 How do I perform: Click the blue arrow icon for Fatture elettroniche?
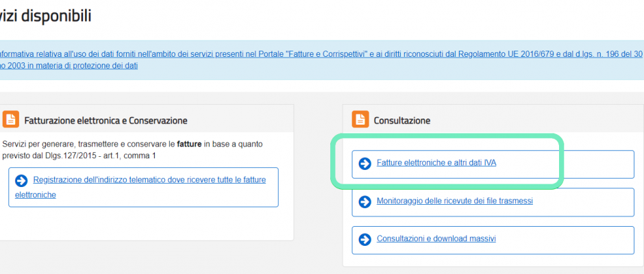click(364, 164)
